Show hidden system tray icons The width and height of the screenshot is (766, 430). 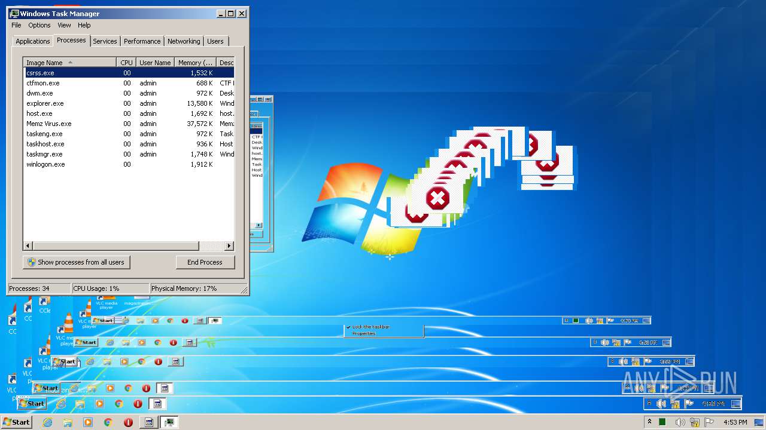[x=649, y=422]
